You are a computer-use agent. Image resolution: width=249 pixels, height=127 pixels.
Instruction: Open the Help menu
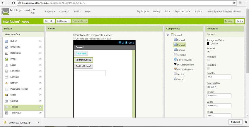tap(88, 12)
